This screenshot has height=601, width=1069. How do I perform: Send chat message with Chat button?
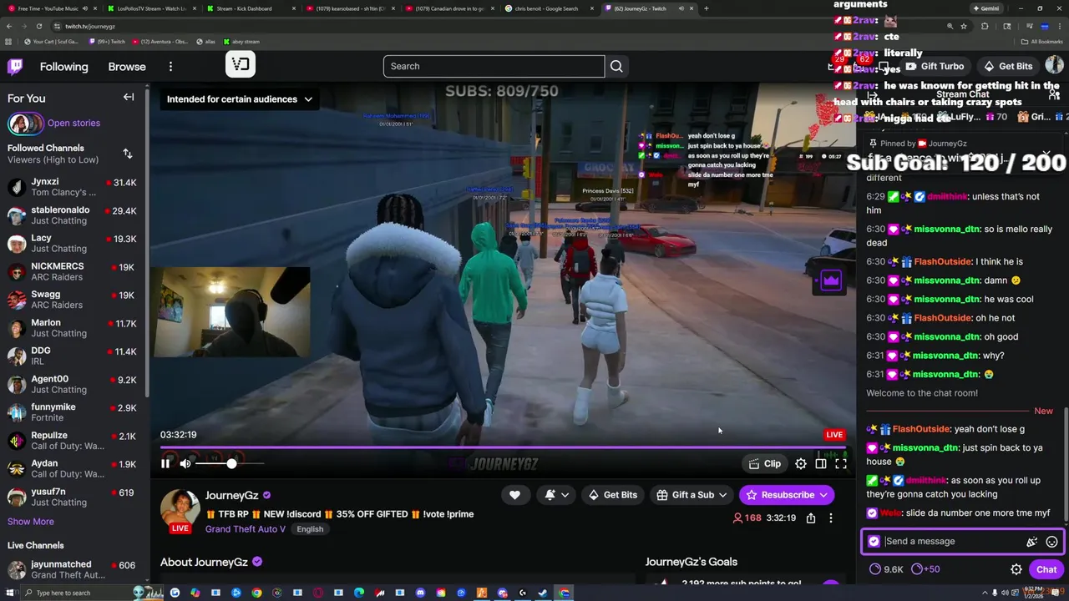(1046, 569)
